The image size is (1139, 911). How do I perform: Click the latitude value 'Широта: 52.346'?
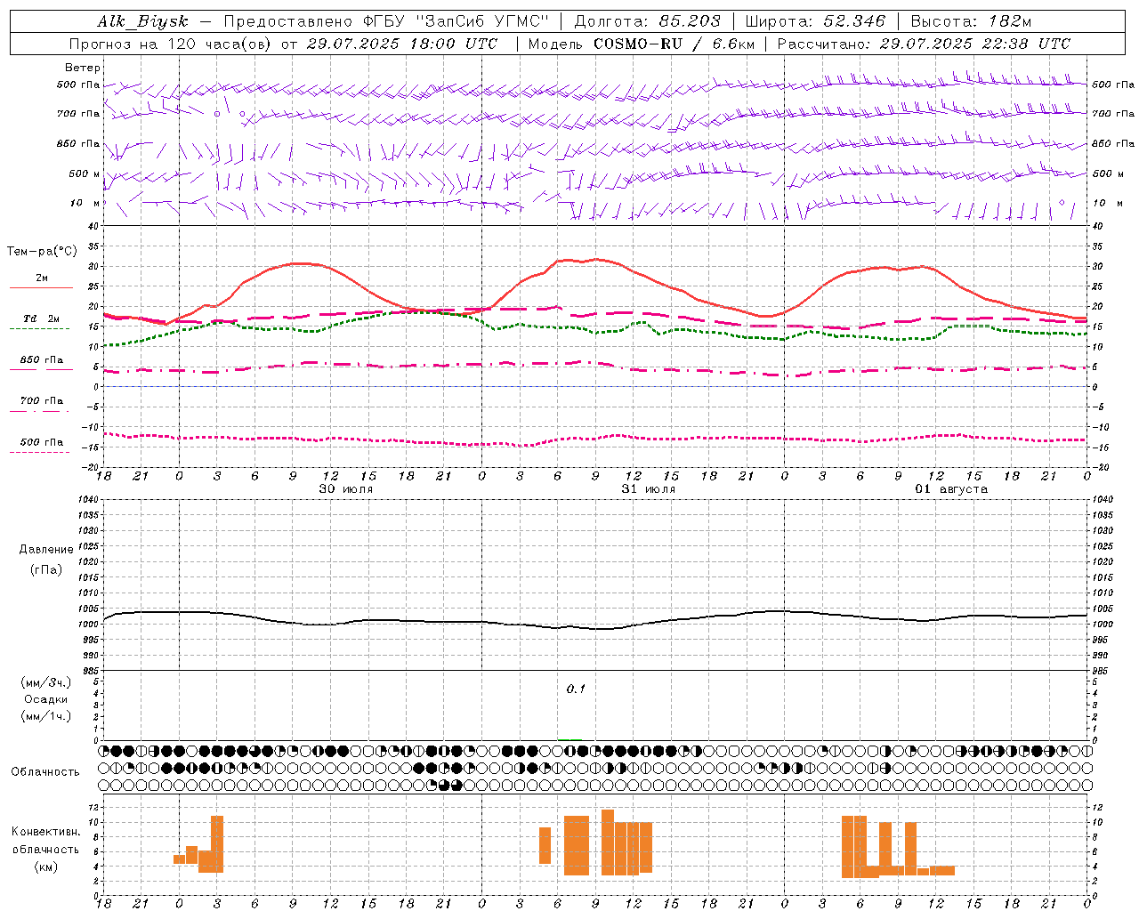click(815, 21)
